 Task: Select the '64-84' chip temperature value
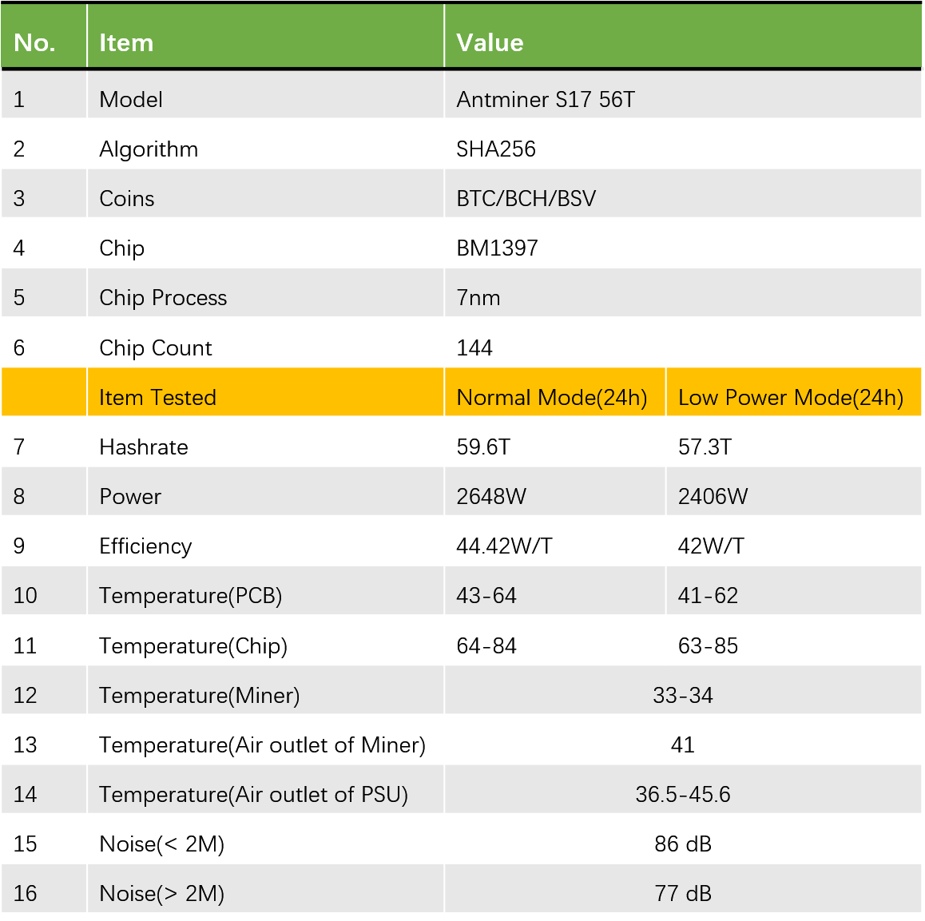486,646
